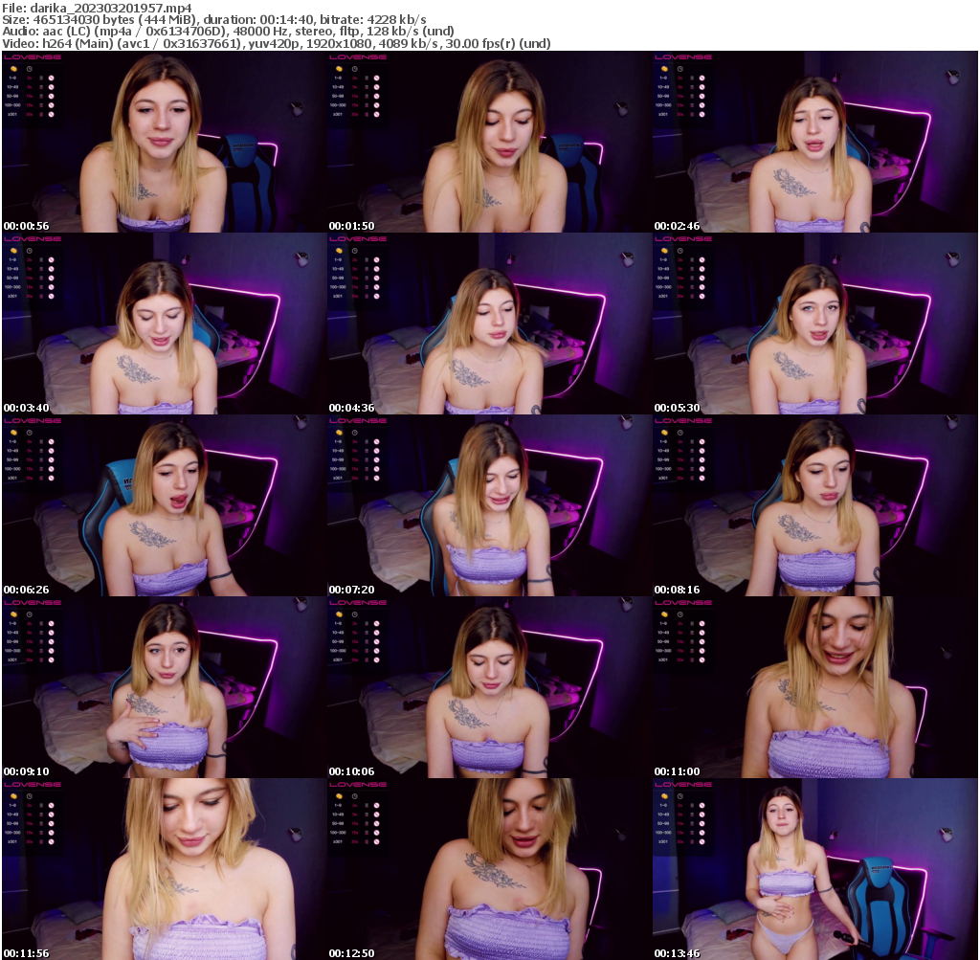
Task: Click the vibration icon next to the 50-99 tier
Action: (x=41, y=97)
